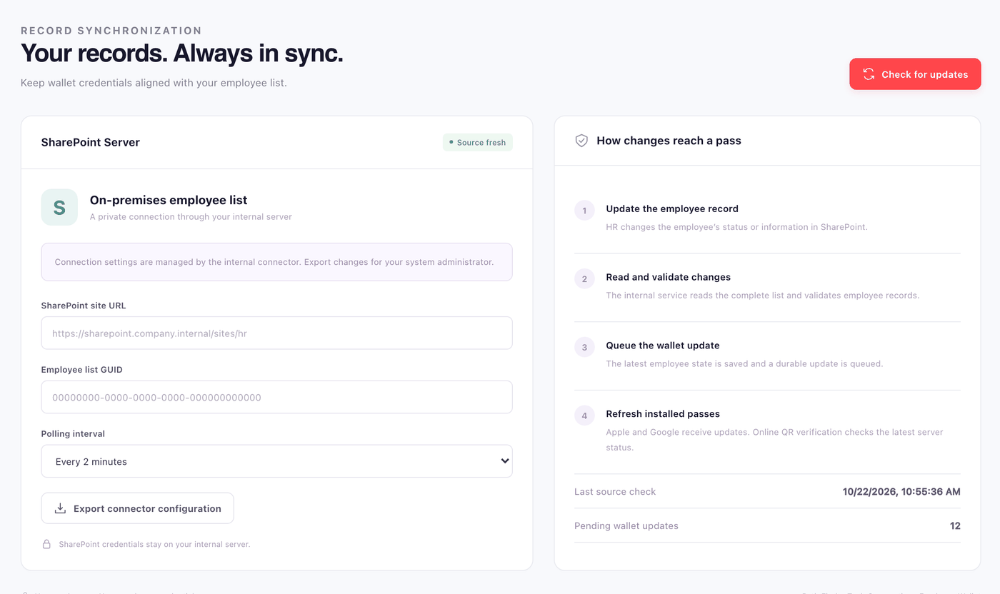Click the step 1 number badge
The image size is (1000, 594).
[x=584, y=211]
